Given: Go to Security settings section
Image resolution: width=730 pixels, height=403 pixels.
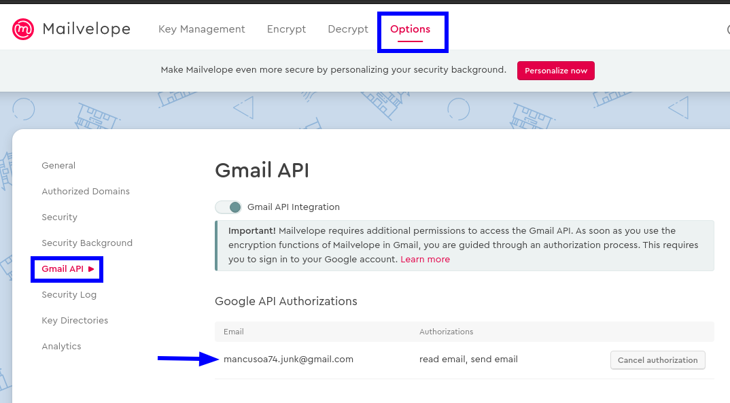Looking at the screenshot, I should [x=60, y=217].
